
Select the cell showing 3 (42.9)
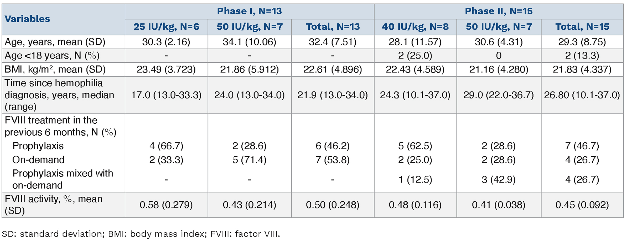pyautogui.click(x=499, y=179)
